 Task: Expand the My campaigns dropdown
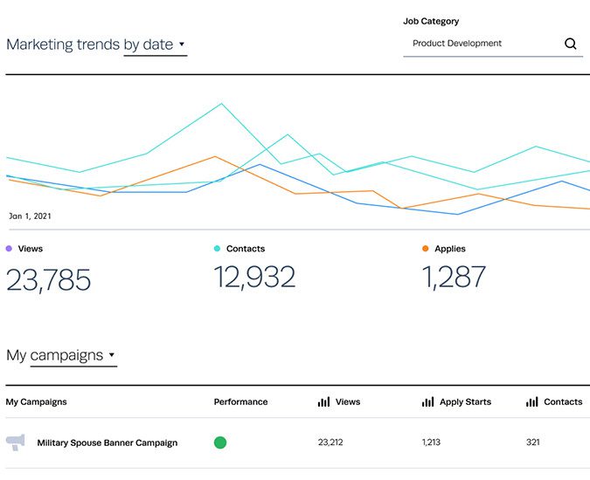[x=73, y=355]
